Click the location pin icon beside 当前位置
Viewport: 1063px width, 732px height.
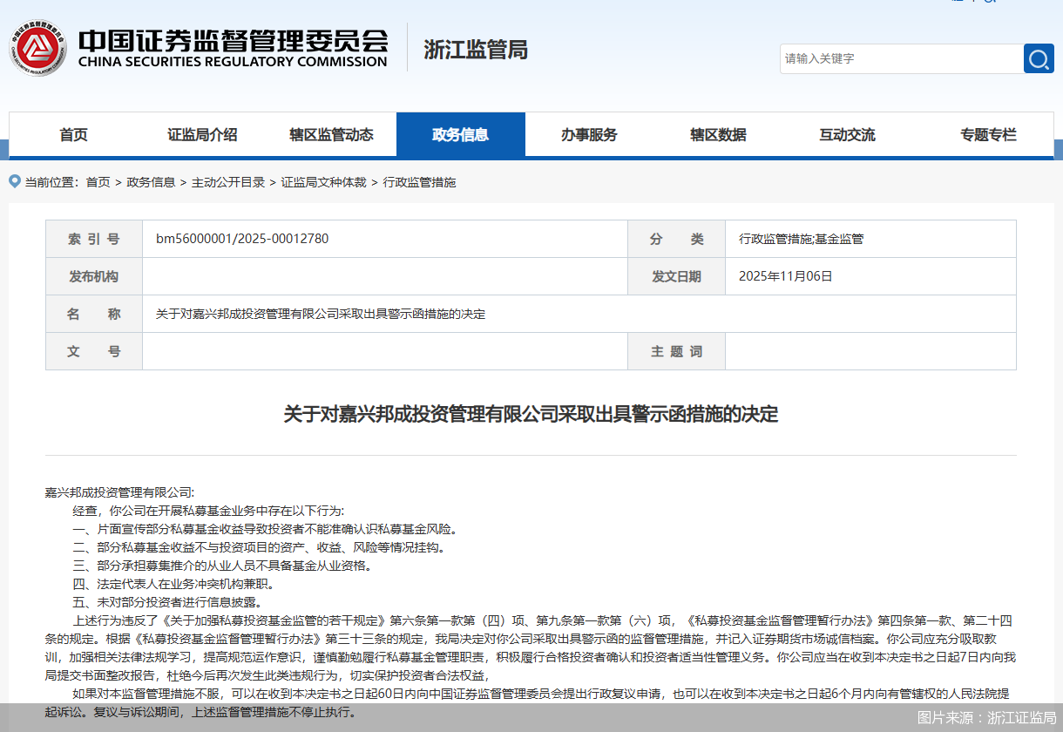coord(14,182)
